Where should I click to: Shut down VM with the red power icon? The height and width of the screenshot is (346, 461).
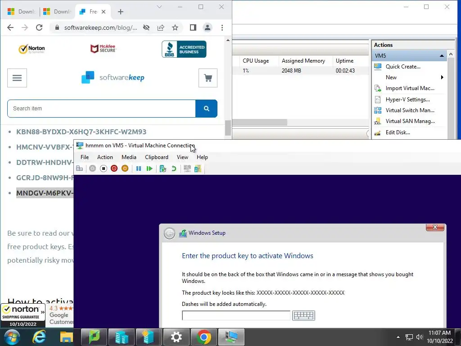pyautogui.click(x=114, y=168)
